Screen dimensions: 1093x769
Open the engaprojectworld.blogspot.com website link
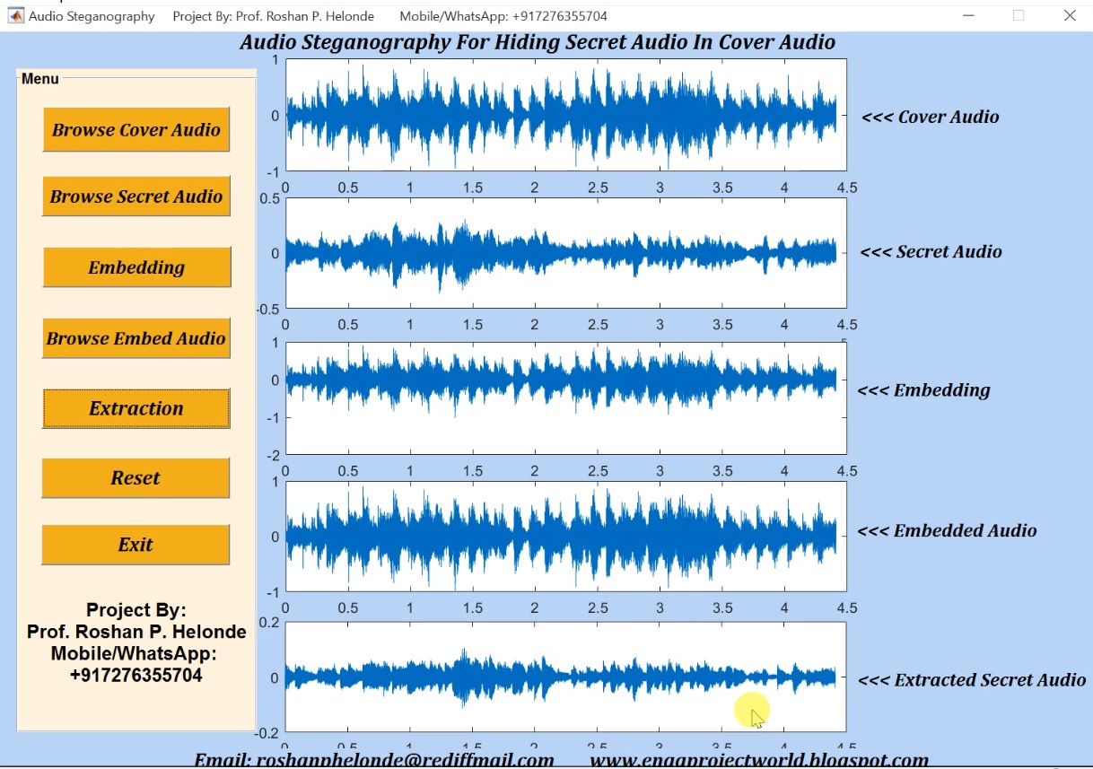tap(759, 759)
